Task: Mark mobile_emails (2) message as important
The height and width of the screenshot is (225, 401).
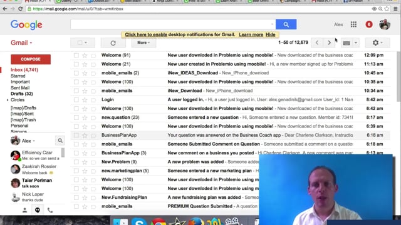Action: tap(93, 73)
